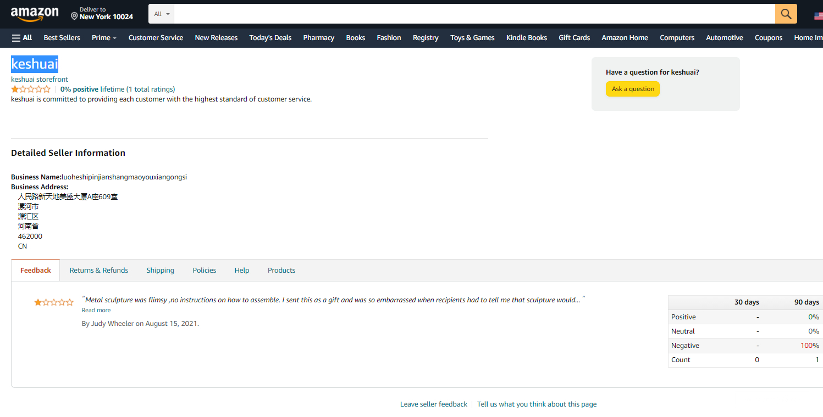Click By Judy Wheeler review byline

(140, 324)
